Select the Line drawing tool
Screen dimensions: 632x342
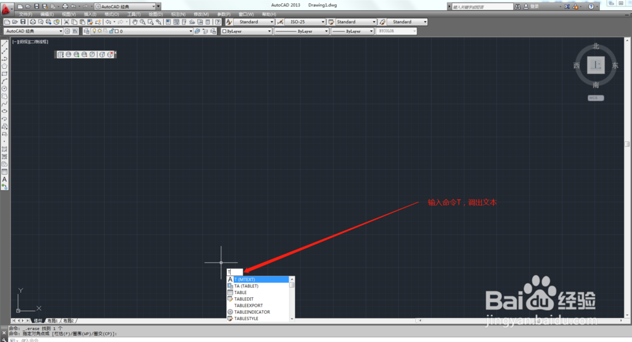click(4, 44)
